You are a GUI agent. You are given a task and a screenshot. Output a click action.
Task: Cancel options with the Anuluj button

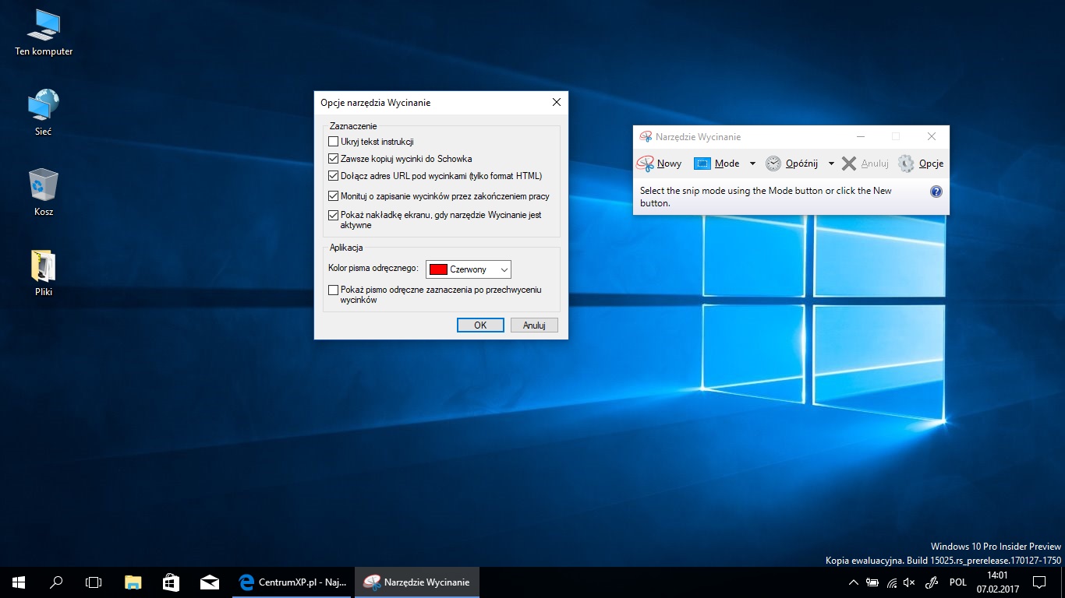[534, 325]
